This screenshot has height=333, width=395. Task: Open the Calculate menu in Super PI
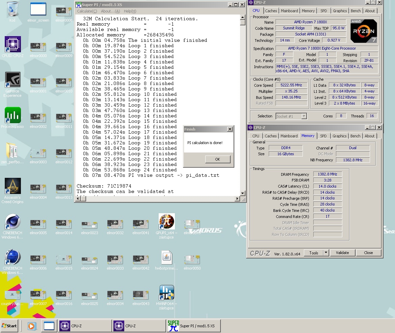pyautogui.click(x=87, y=11)
